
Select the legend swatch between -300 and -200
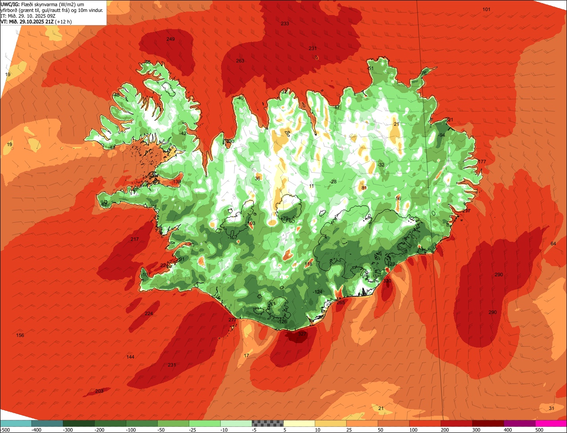[x=78, y=423]
